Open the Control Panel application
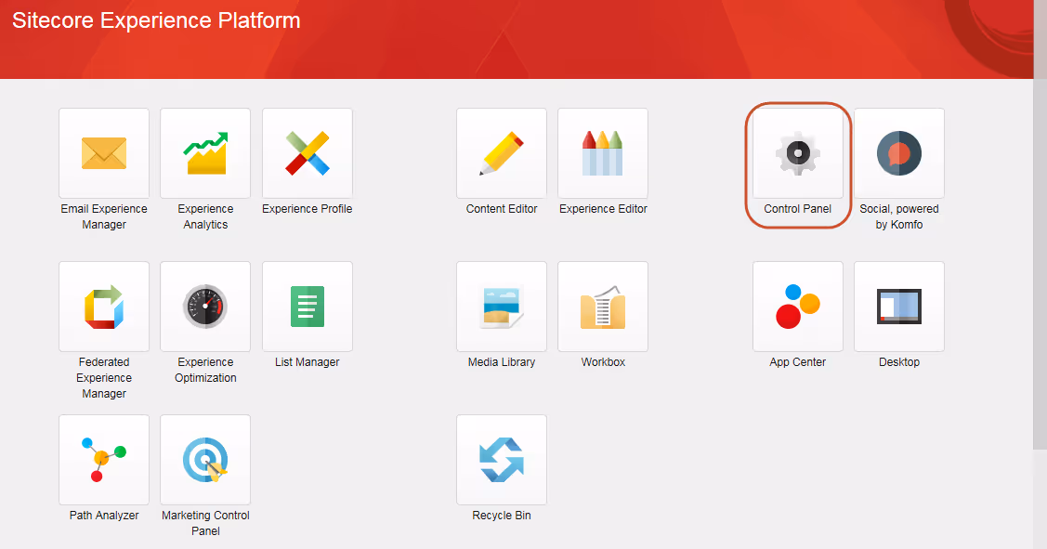1047x549 pixels. coord(797,152)
